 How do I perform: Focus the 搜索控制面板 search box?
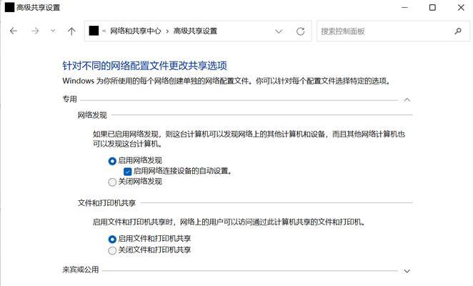tap(393, 31)
